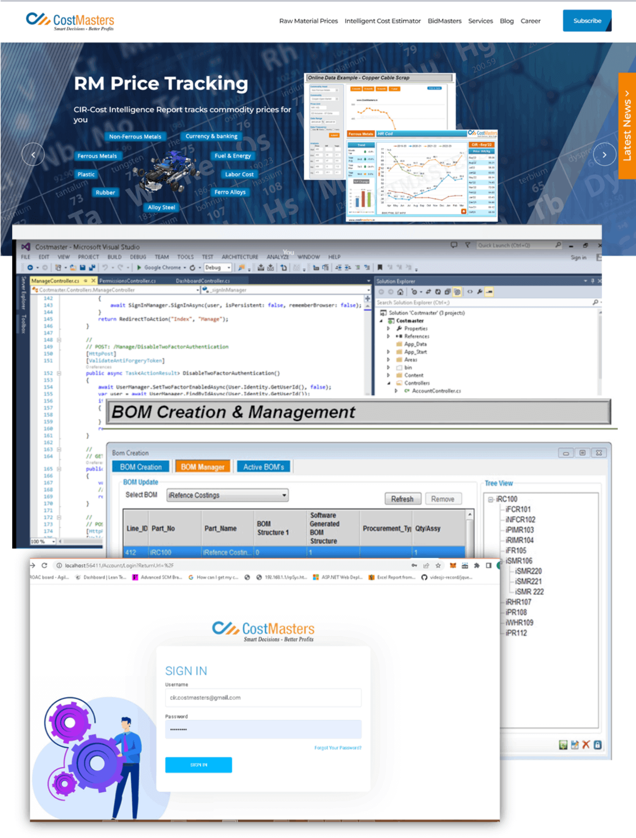636x838 pixels.
Task: Switch to the Active BOM's tab
Action: click(x=264, y=467)
